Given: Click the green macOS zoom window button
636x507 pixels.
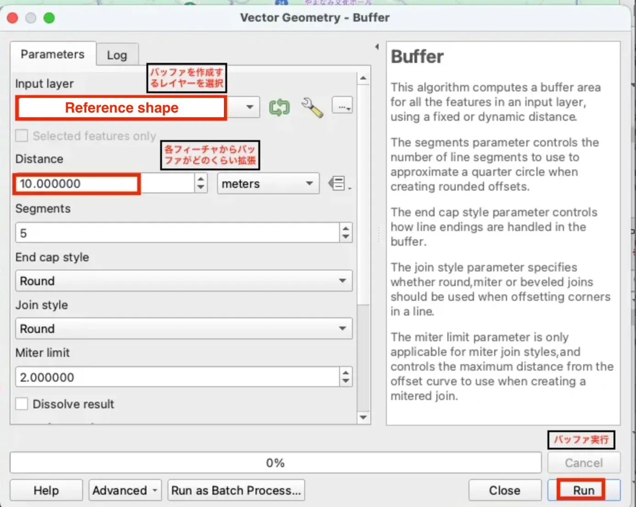Looking at the screenshot, I should (x=49, y=18).
